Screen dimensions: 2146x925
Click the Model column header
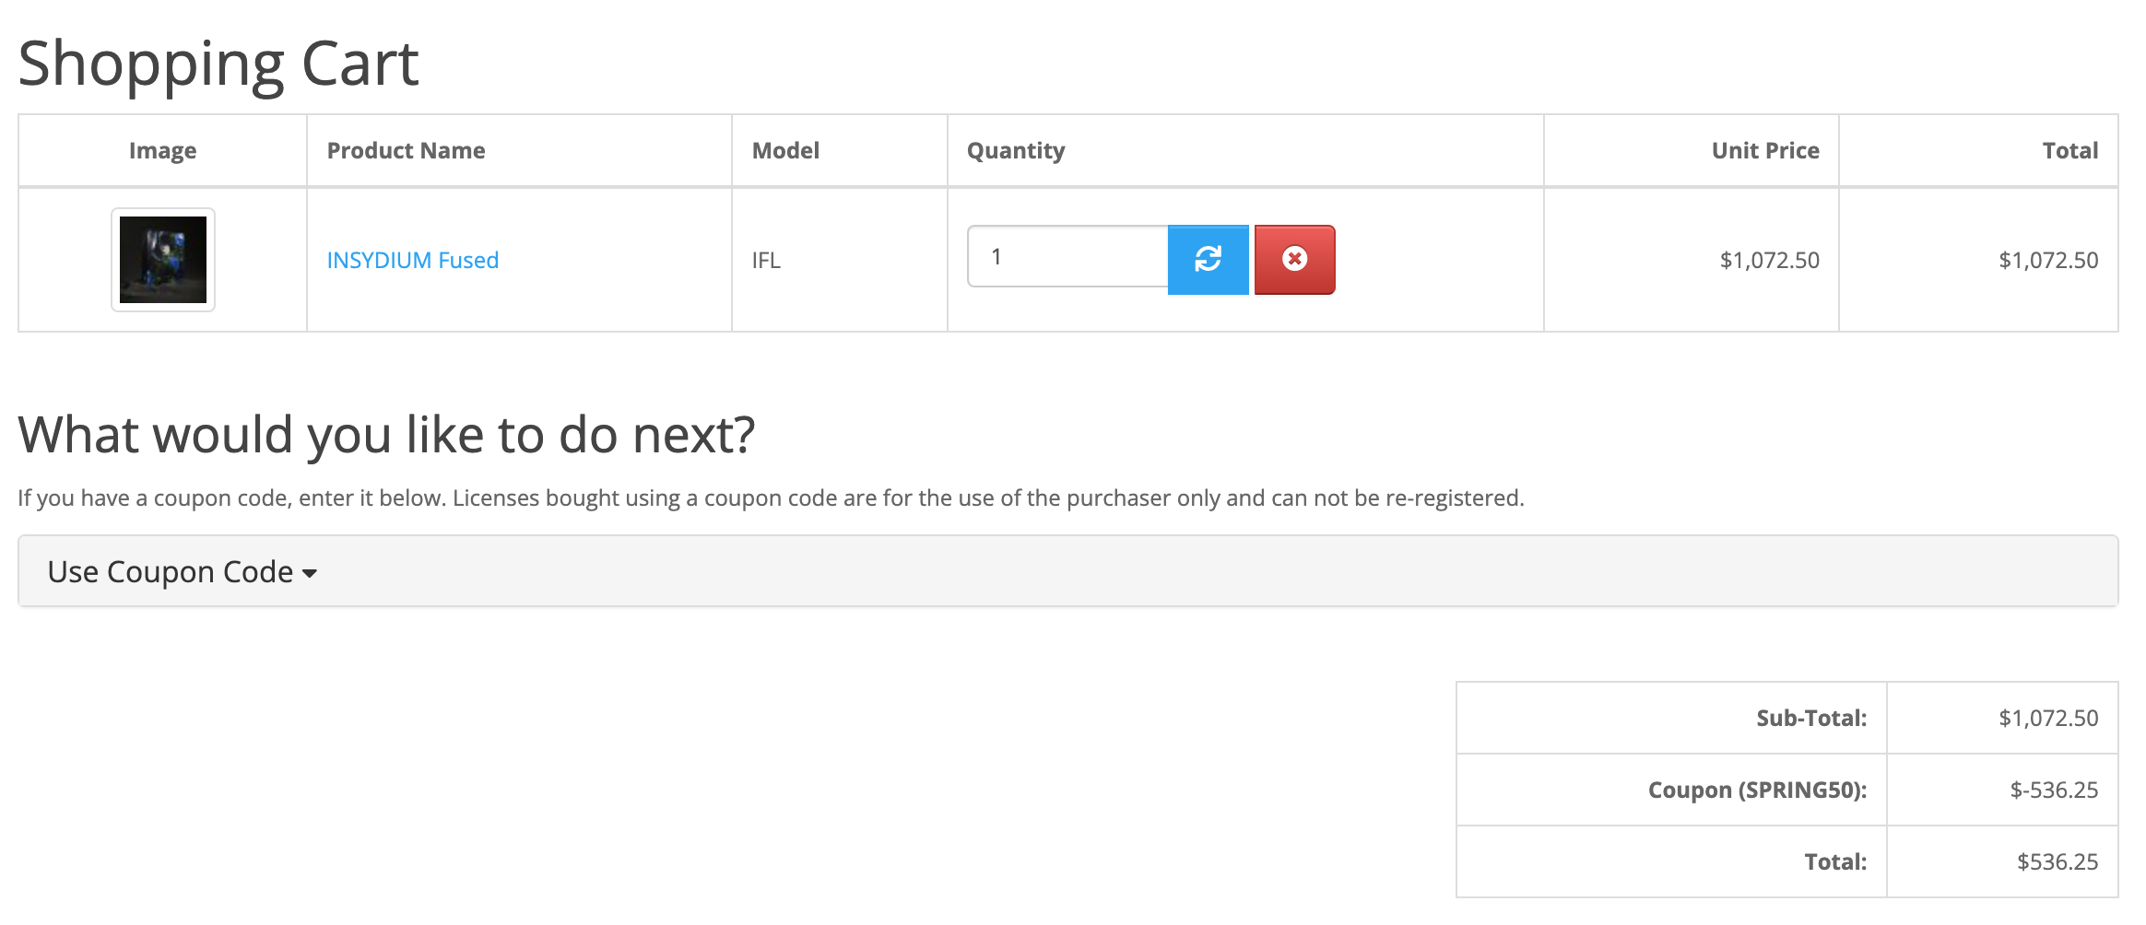[785, 150]
